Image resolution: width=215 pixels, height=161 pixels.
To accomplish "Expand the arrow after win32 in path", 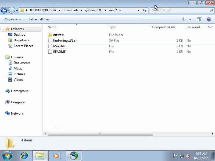I will [x=120, y=10].
